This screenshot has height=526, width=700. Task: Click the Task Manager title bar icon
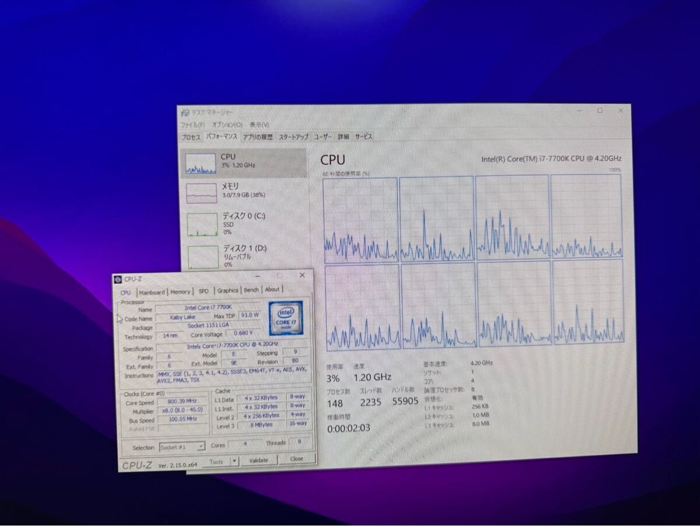pos(184,113)
